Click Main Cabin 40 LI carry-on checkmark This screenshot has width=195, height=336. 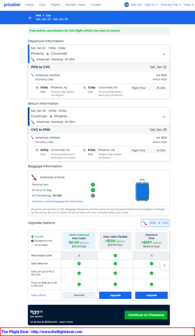pos(79,273)
